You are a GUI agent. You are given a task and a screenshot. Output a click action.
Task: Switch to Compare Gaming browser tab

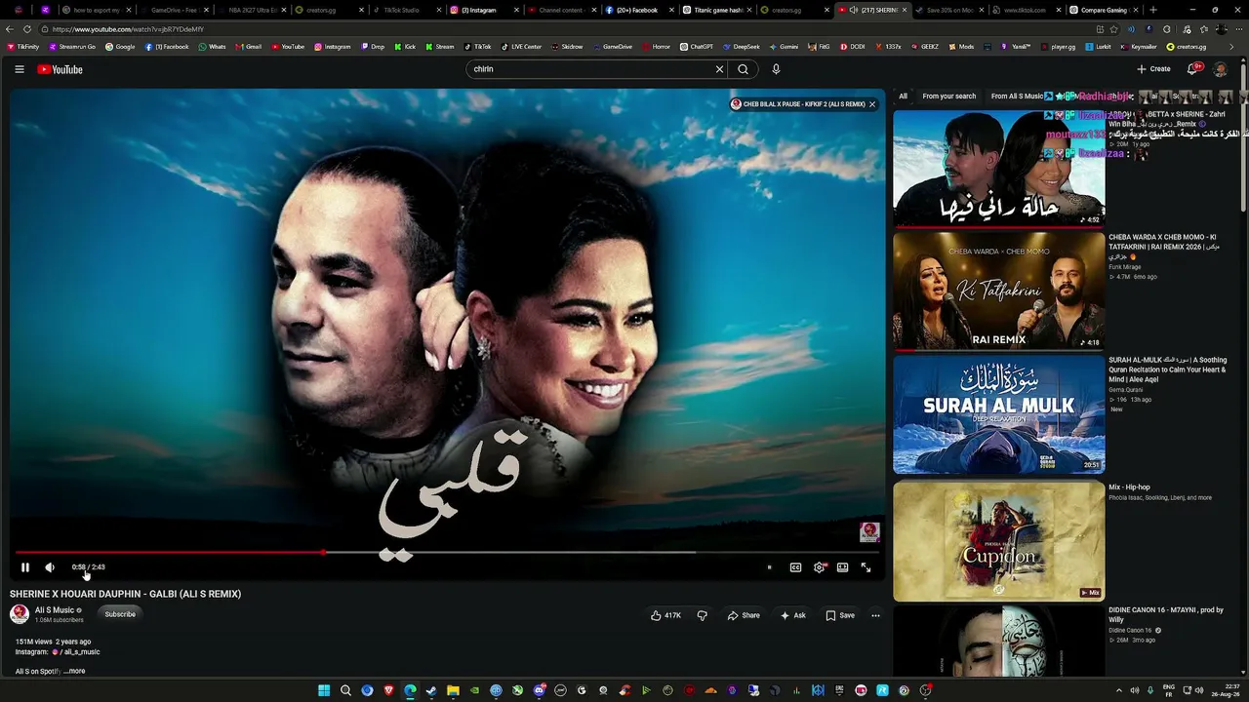pyautogui.click(x=1103, y=10)
